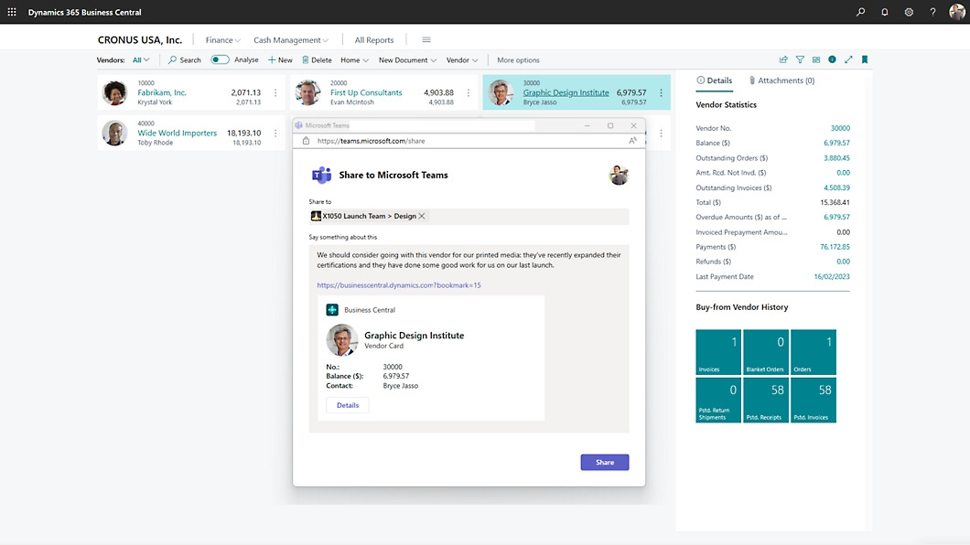Remove X1050 Launch Team > Design recipient
This screenshot has height=545, width=970.
(423, 217)
